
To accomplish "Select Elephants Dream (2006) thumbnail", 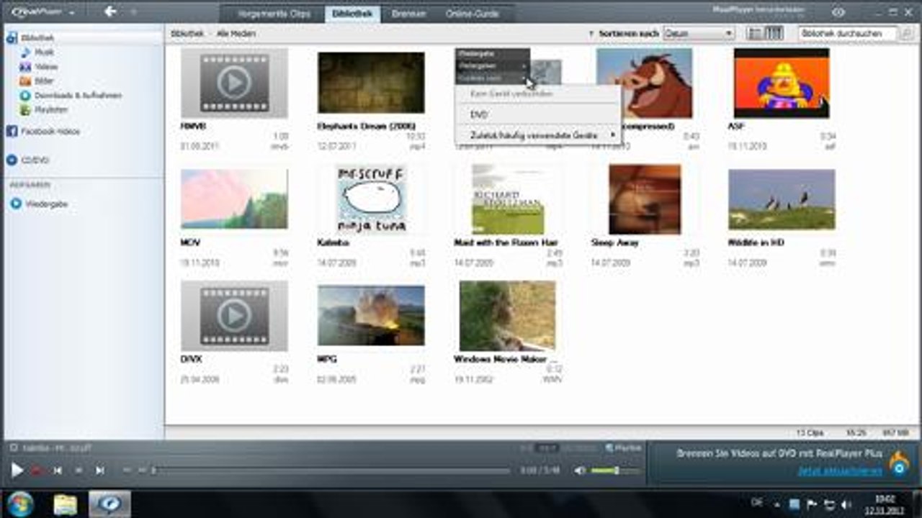I will pos(371,83).
